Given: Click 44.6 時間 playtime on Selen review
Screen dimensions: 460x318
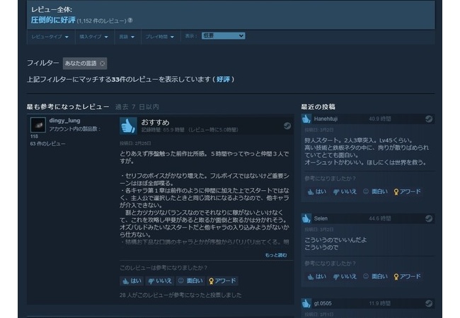Looking at the screenshot, I should coord(379,218).
